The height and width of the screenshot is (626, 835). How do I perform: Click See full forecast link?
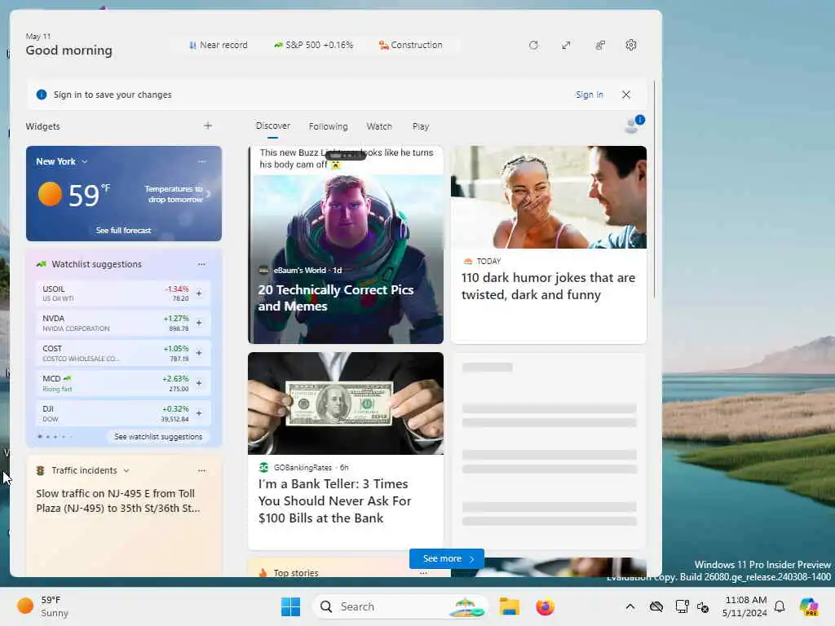[x=124, y=230]
